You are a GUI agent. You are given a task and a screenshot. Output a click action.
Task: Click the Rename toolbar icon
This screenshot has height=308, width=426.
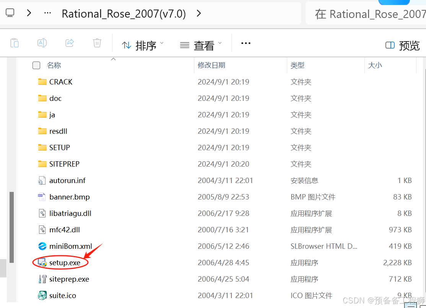click(x=42, y=43)
